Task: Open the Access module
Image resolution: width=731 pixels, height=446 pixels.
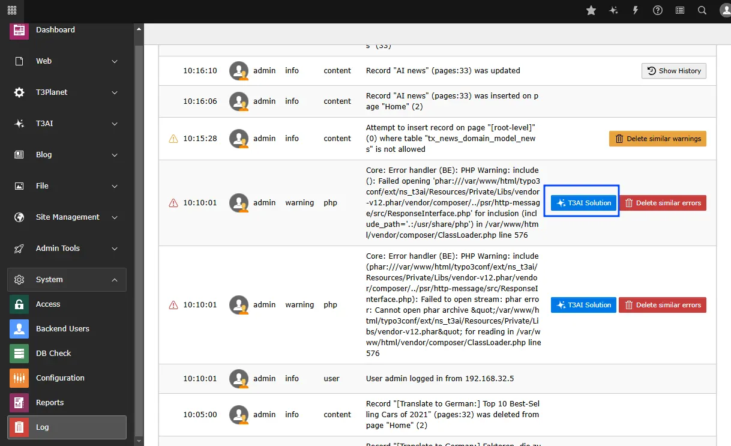Action: pos(67,304)
